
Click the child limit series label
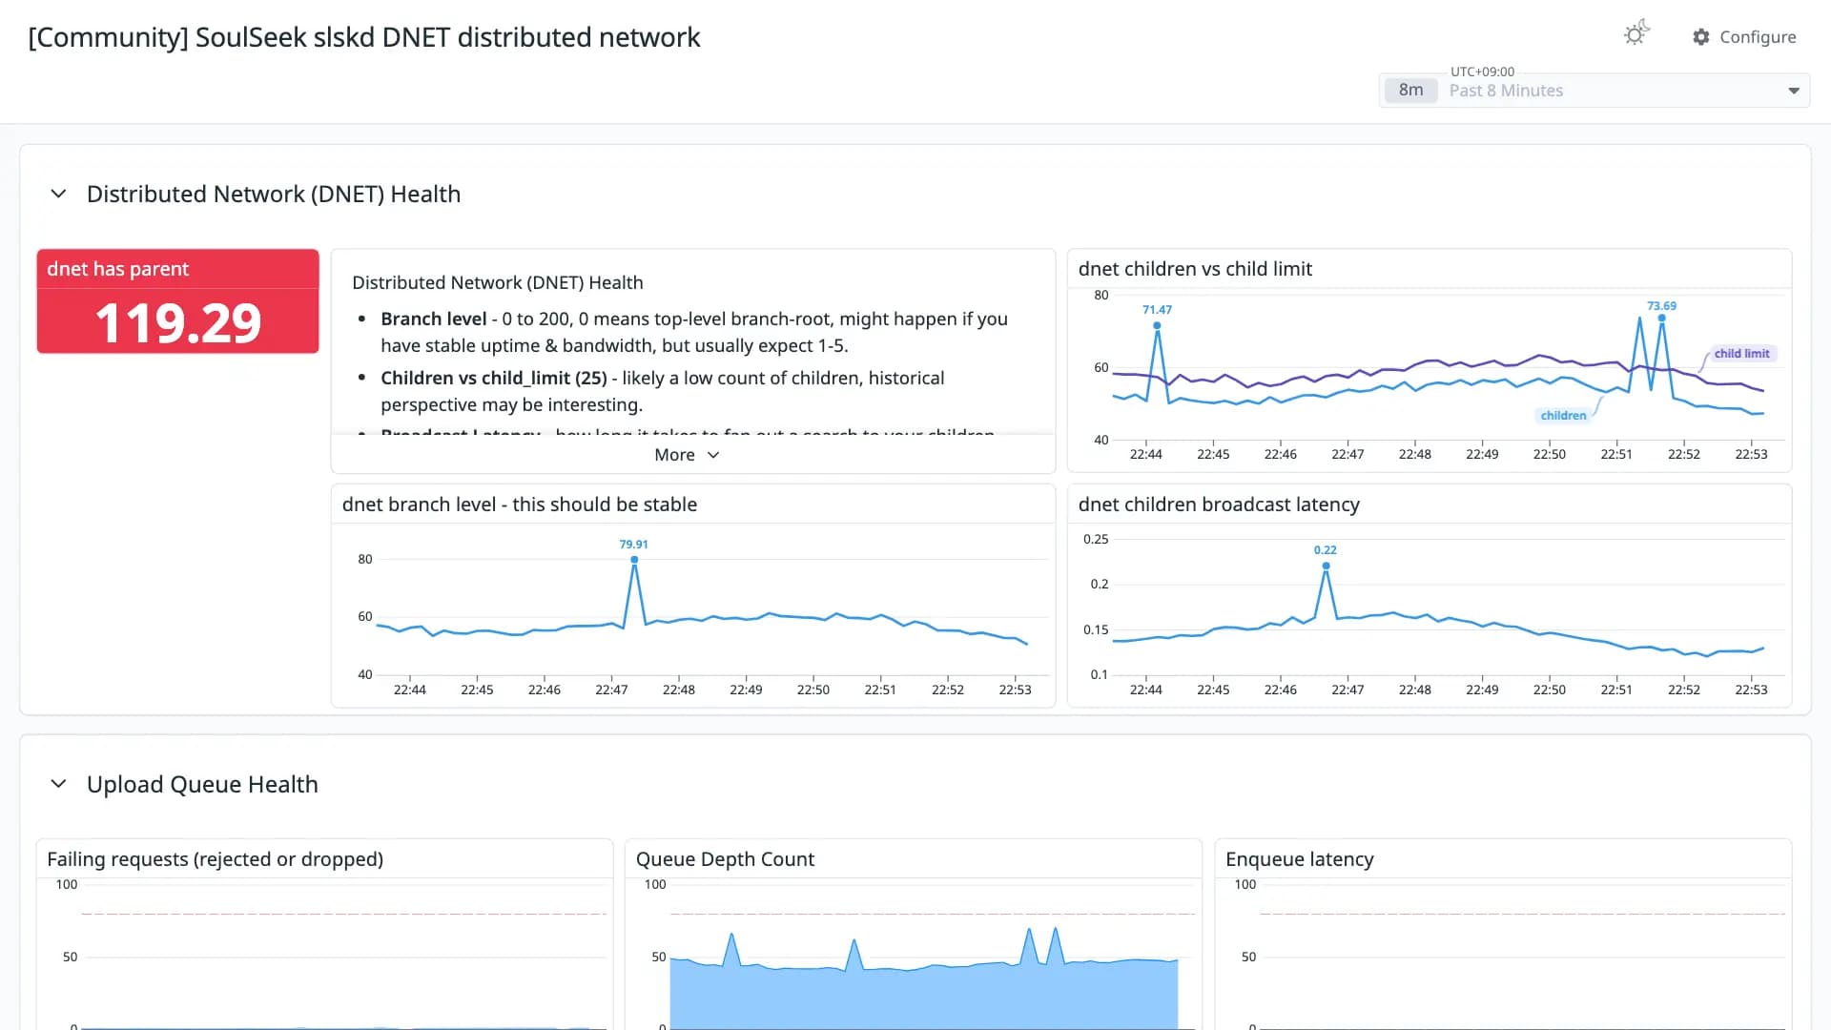click(1741, 354)
